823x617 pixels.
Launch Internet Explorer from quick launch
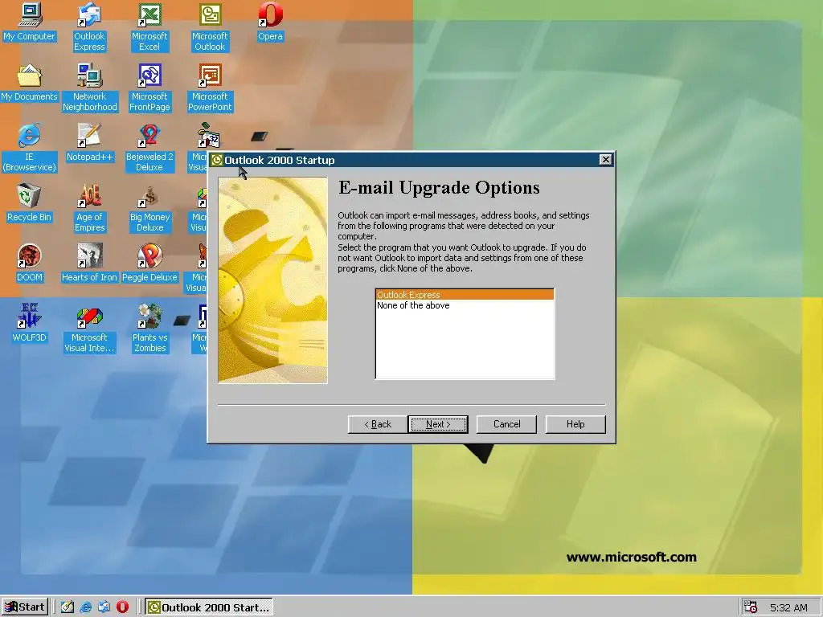pos(85,607)
